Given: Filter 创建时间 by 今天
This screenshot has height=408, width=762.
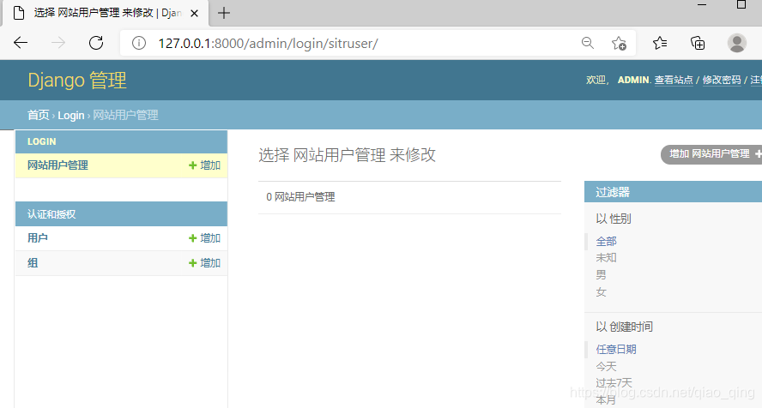Looking at the screenshot, I should (x=607, y=366).
